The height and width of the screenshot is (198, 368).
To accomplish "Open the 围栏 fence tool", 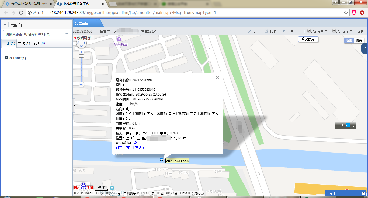I will (x=271, y=31).
